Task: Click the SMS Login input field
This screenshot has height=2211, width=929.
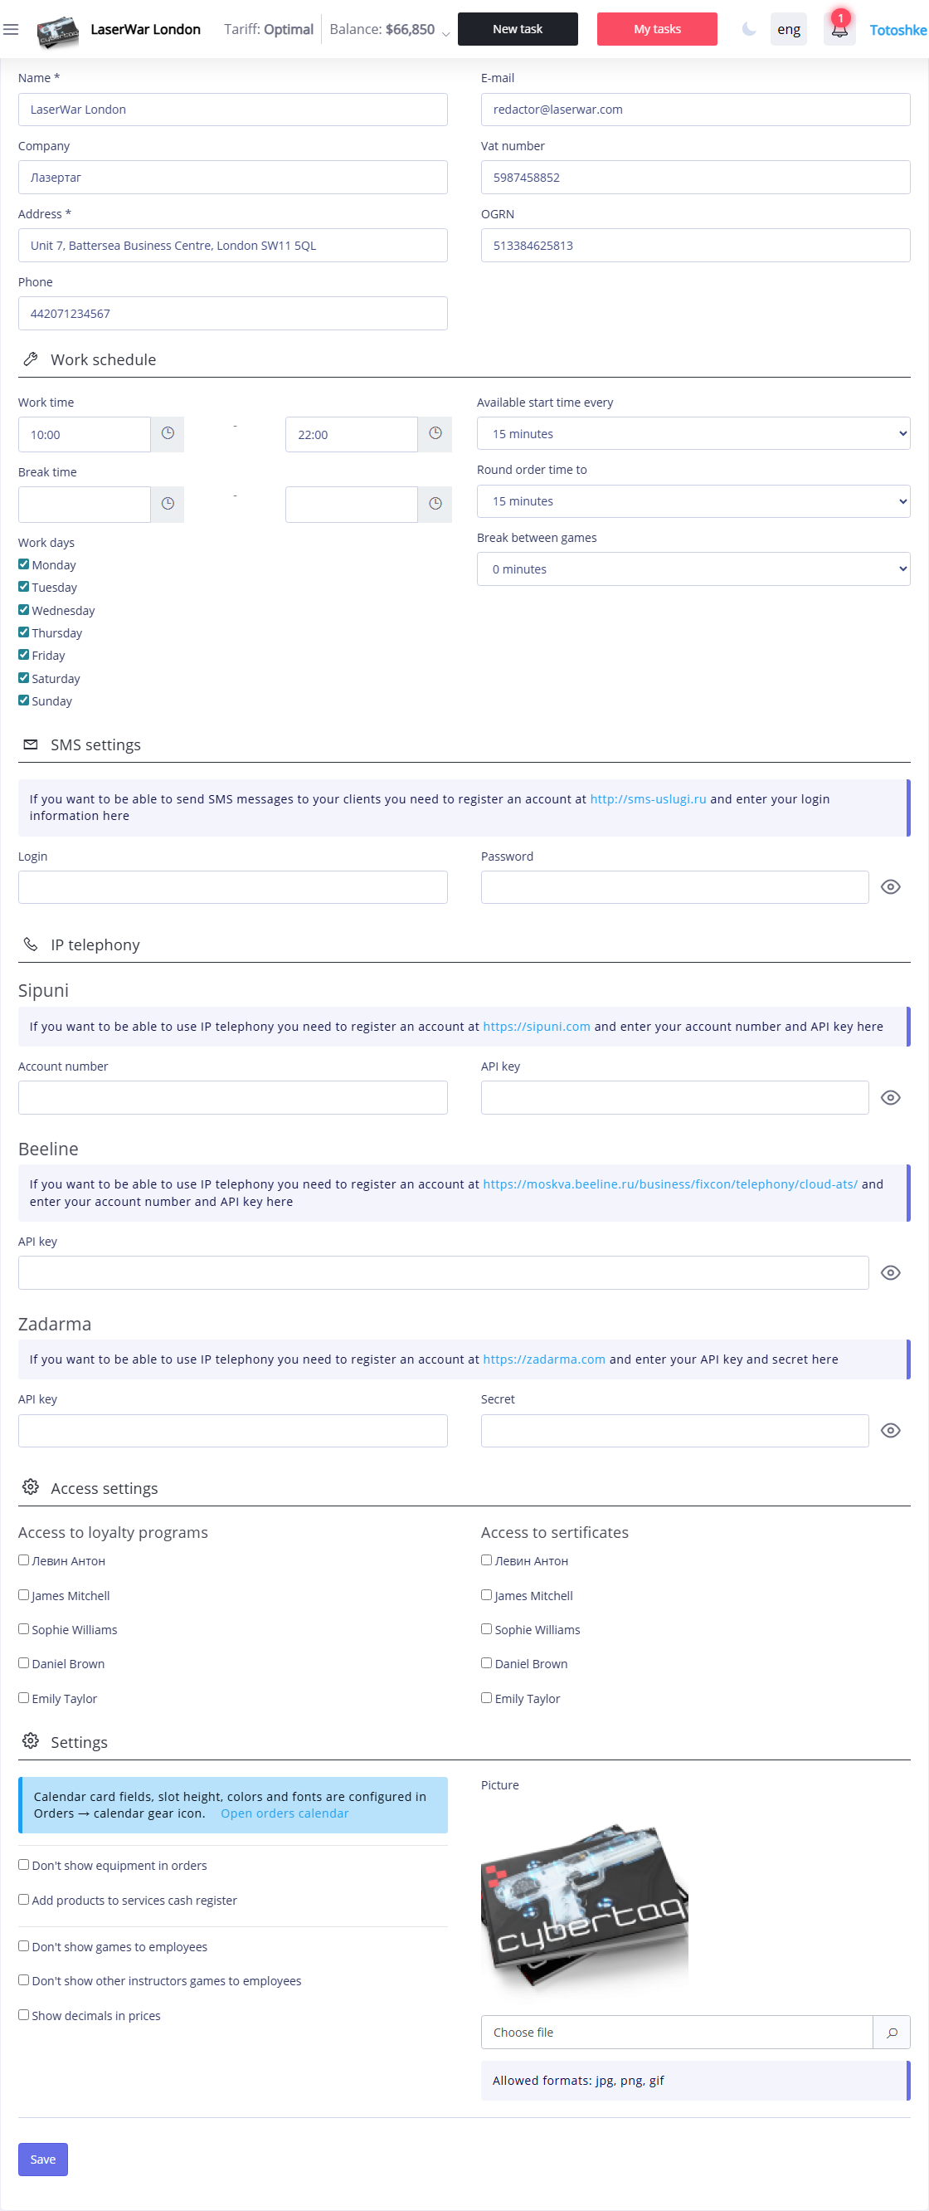Action: 232,886
